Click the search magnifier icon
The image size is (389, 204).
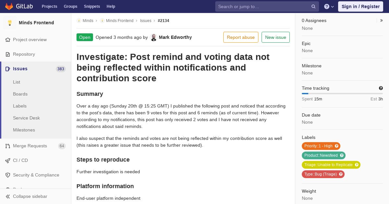tap(313, 6)
